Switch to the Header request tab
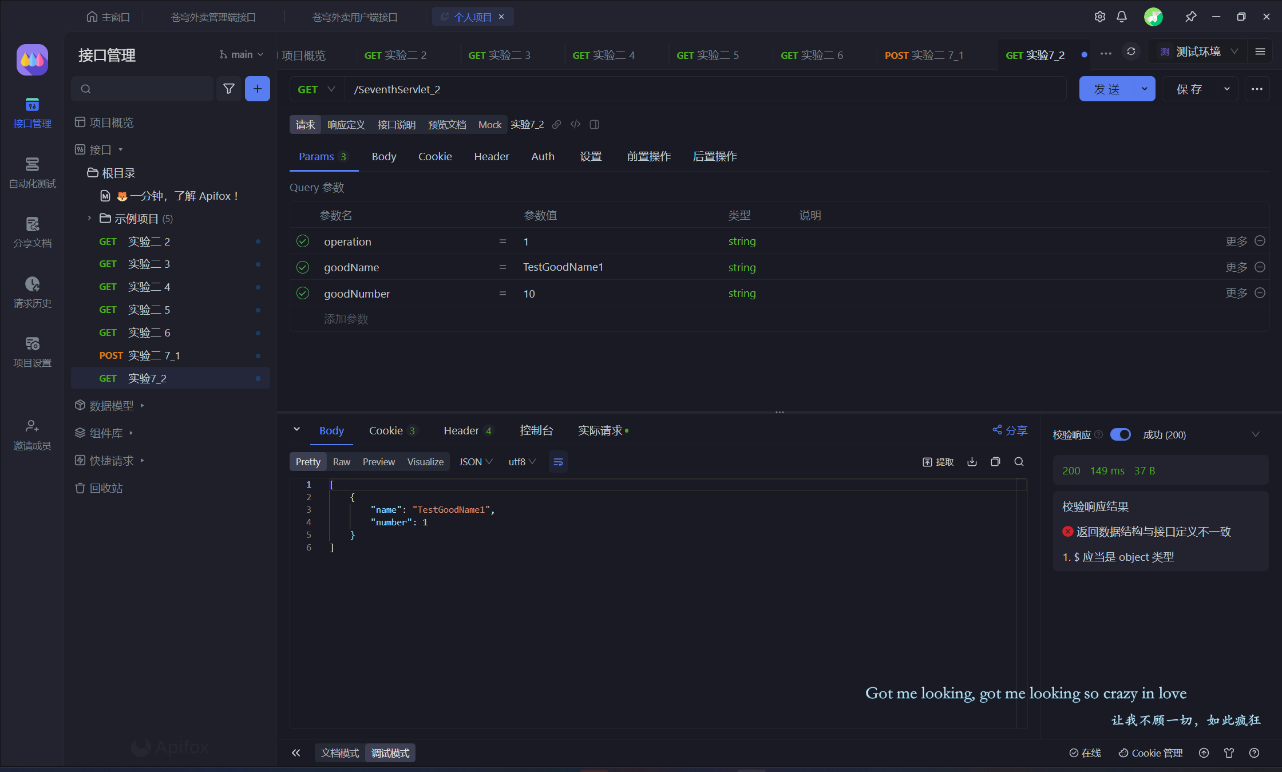This screenshot has width=1282, height=772. 491,156
